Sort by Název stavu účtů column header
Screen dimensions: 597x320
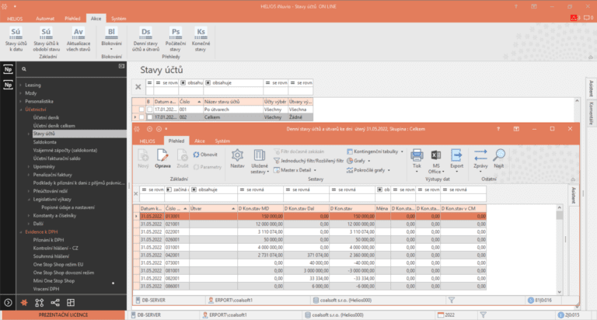pyautogui.click(x=233, y=102)
